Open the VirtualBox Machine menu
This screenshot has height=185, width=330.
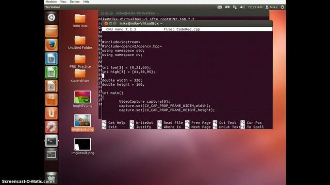(51, 2)
